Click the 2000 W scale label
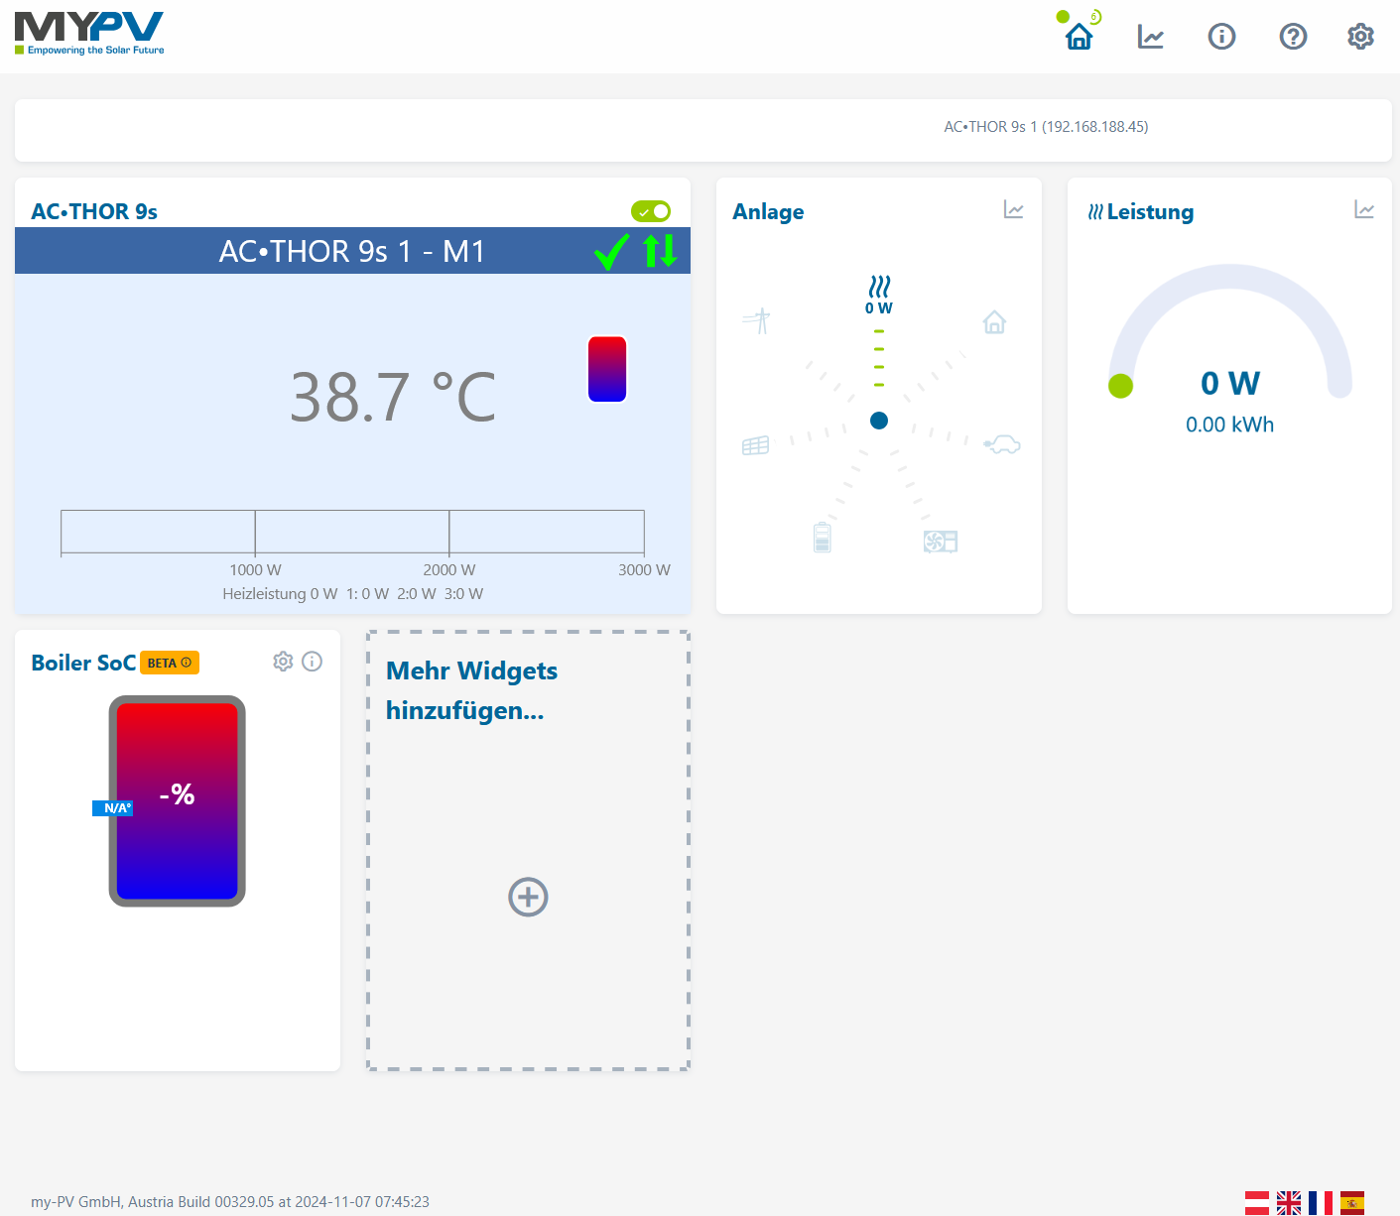1400x1216 pixels. [x=449, y=570]
